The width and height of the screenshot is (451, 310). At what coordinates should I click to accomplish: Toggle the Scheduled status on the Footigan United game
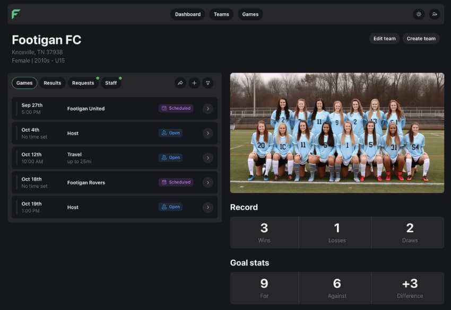point(176,108)
